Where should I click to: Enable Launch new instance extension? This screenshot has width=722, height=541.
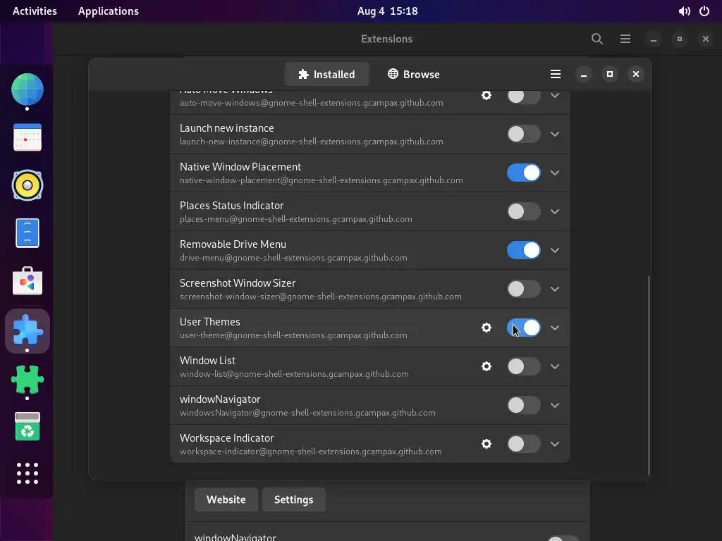(523, 134)
